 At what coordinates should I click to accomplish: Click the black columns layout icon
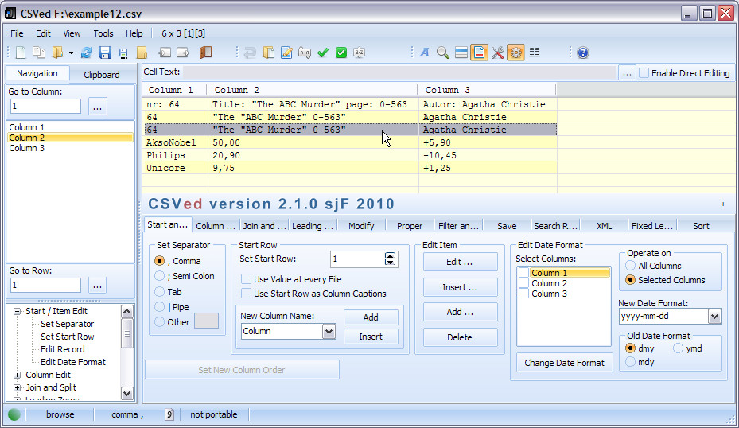tap(535, 53)
